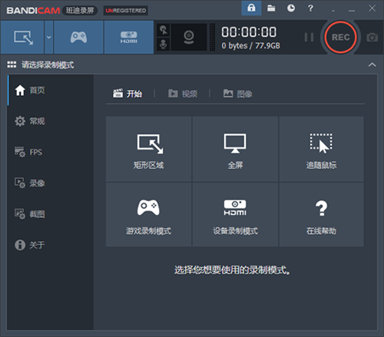Toggle the mouse cursor effect

tap(164, 30)
